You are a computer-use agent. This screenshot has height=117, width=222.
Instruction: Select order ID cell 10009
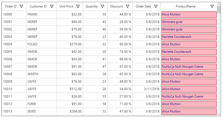[x=14, y=82]
